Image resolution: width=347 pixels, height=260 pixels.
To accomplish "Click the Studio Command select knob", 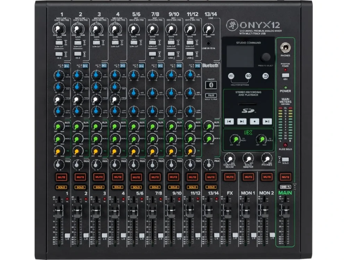I will (266, 57).
